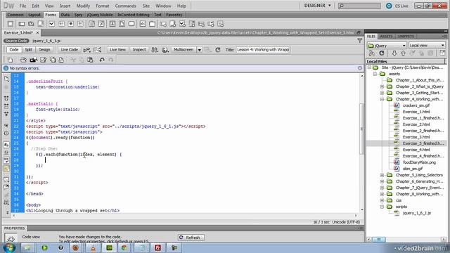This screenshot has height=253, width=450.
Task: Collapse the assets folder
Action: point(375,74)
